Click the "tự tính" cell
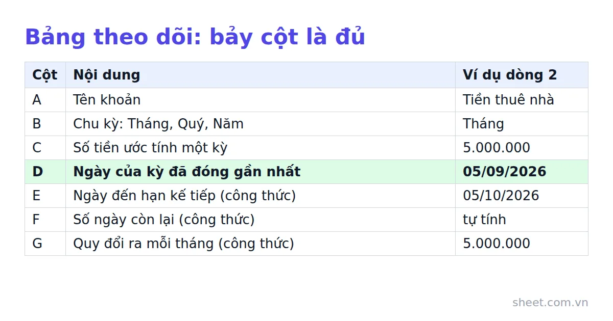 pos(522,220)
